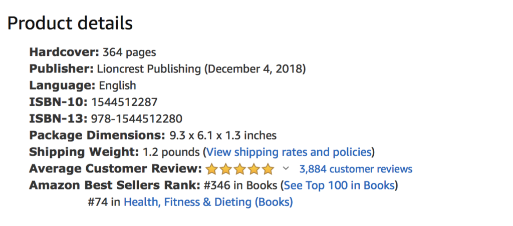Click the Hardcover label
Image resolution: width=513 pixels, height=226 pixels.
click(64, 52)
